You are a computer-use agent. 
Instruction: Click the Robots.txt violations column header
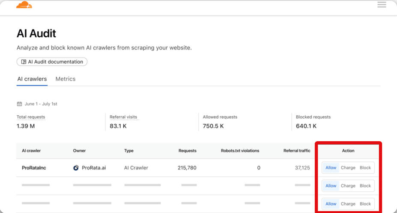coord(240,151)
